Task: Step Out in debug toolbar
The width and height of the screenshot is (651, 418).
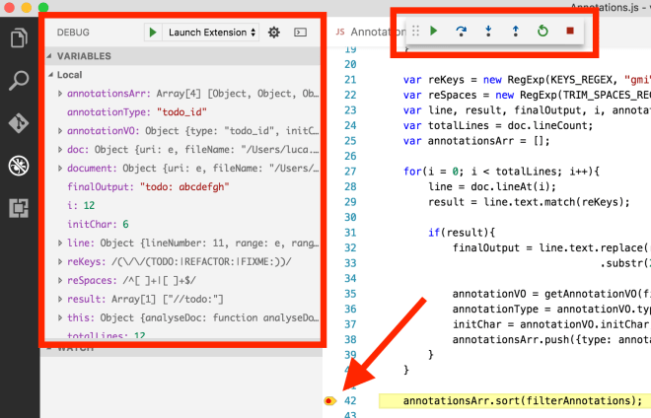Action: 515,31
